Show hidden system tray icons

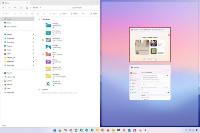click(182, 130)
